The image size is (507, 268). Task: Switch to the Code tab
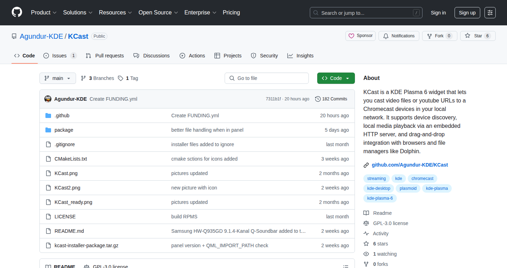tap(25, 56)
